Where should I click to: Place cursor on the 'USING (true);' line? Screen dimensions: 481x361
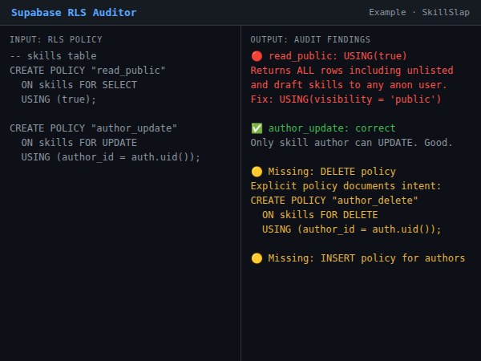coord(59,99)
